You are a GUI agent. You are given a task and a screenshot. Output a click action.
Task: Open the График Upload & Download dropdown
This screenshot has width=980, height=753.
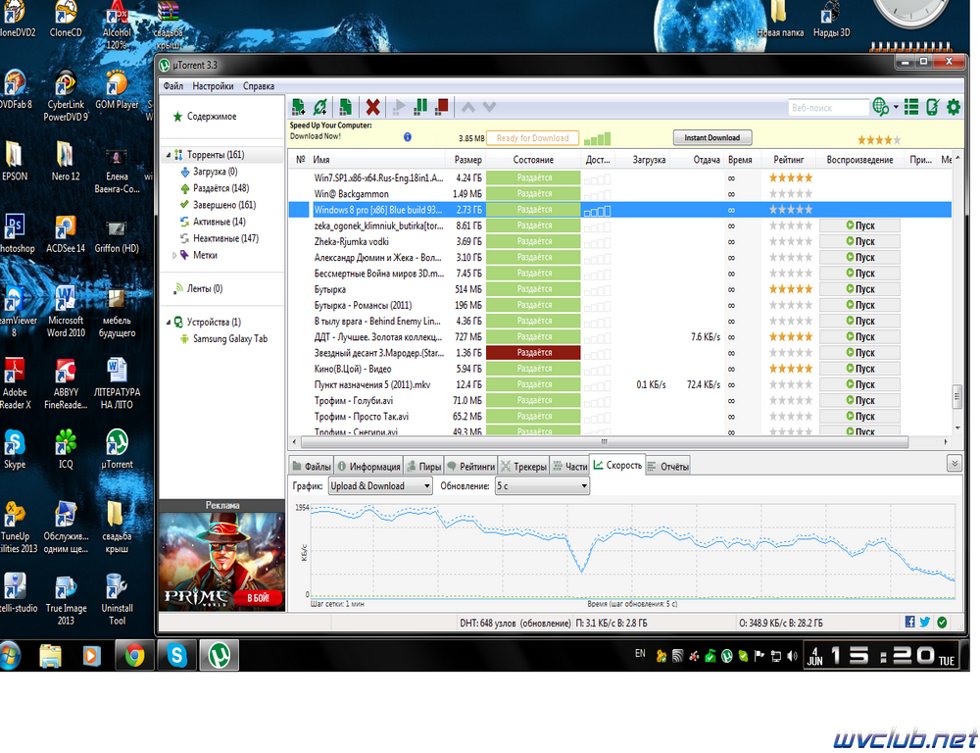click(x=380, y=486)
